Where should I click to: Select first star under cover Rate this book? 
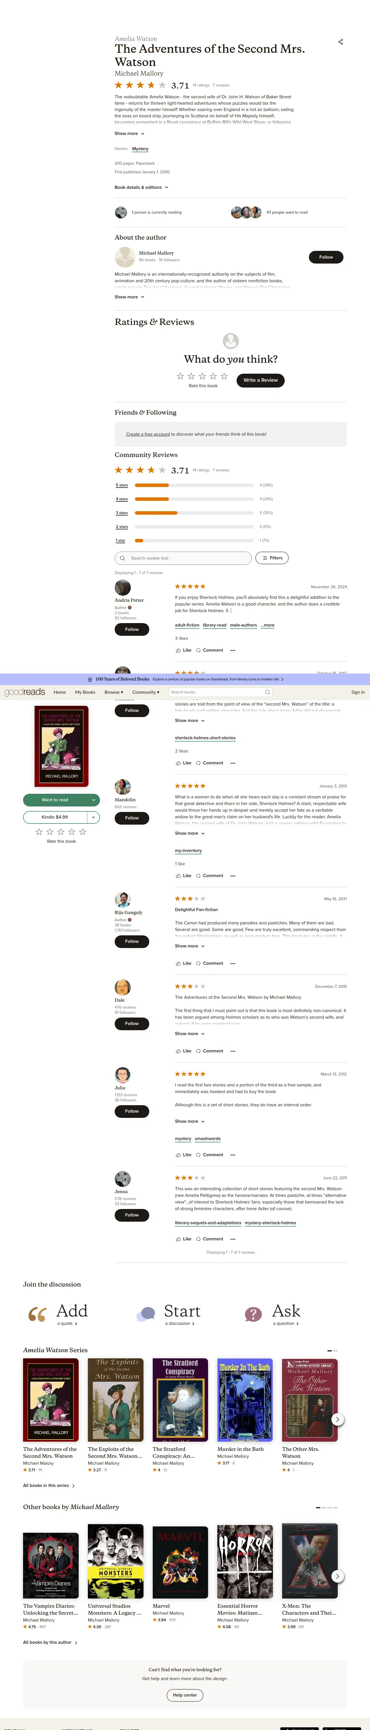pos(39,832)
